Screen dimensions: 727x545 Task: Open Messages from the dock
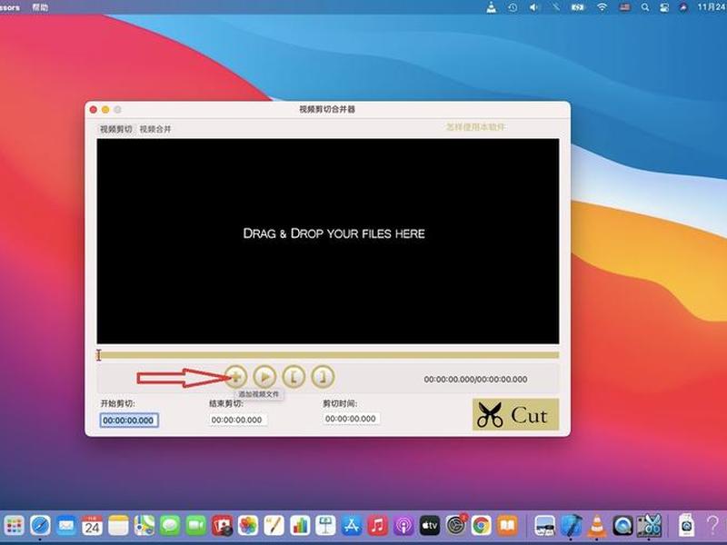(170, 526)
